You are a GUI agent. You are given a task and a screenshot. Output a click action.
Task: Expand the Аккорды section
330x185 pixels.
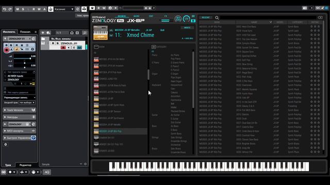pyautogui.click(x=20, y=117)
